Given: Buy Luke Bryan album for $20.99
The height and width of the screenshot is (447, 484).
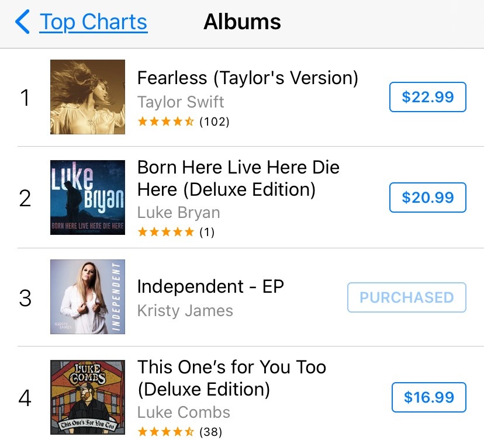Looking at the screenshot, I should (427, 197).
